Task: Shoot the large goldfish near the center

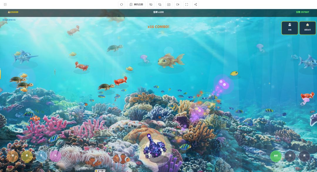Action: click(x=171, y=60)
